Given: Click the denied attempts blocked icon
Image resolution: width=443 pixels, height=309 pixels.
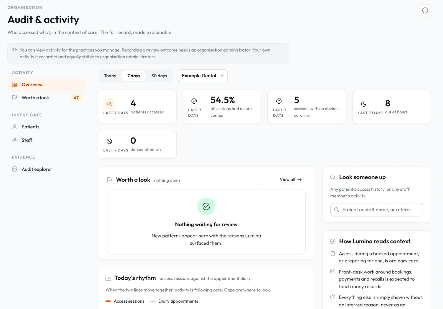Looking at the screenshot, I should tap(109, 141).
